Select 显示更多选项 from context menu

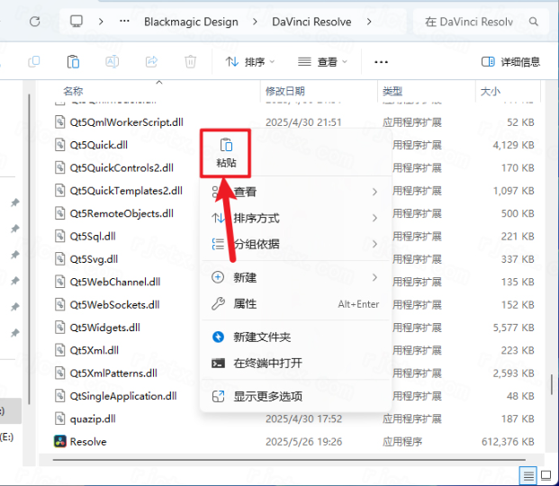295,396
